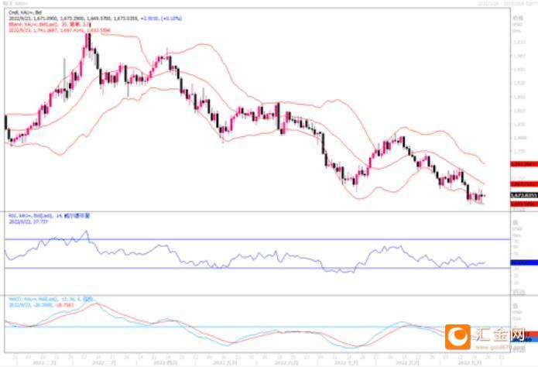Click the red Bollinger values line dated 2022/9/23
The height and width of the screenshot is (367, 538).
60,30
